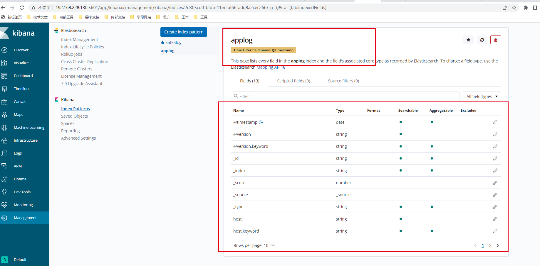Open Monitoring in the sidebar
The image size is (540, 266).
coord(23,205)
